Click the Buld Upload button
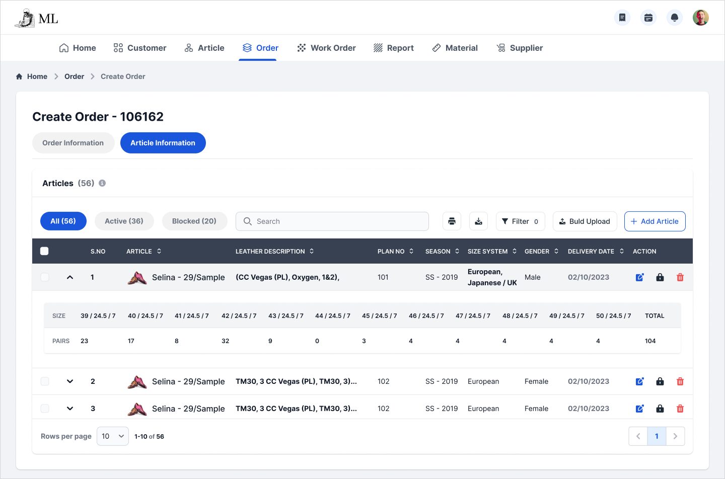Viewport: 725px width, 479px height. (585, 221)
